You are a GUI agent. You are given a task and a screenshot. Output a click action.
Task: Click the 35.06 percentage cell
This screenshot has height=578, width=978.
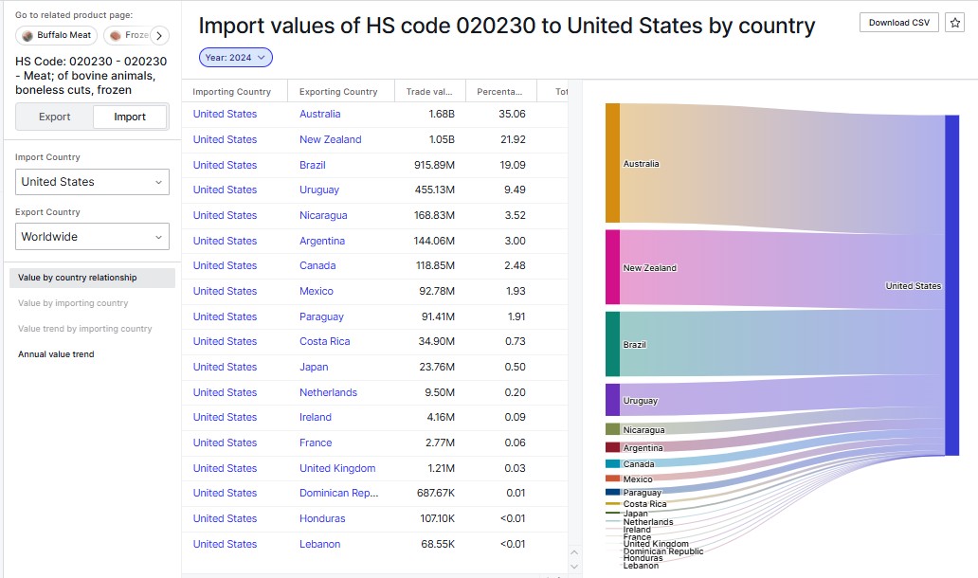pyautogui.click(x=512, y=114)
